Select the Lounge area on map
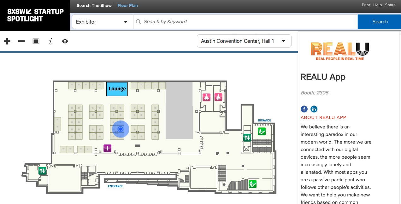This screenshot has height=204, width=401. [117, 89]
